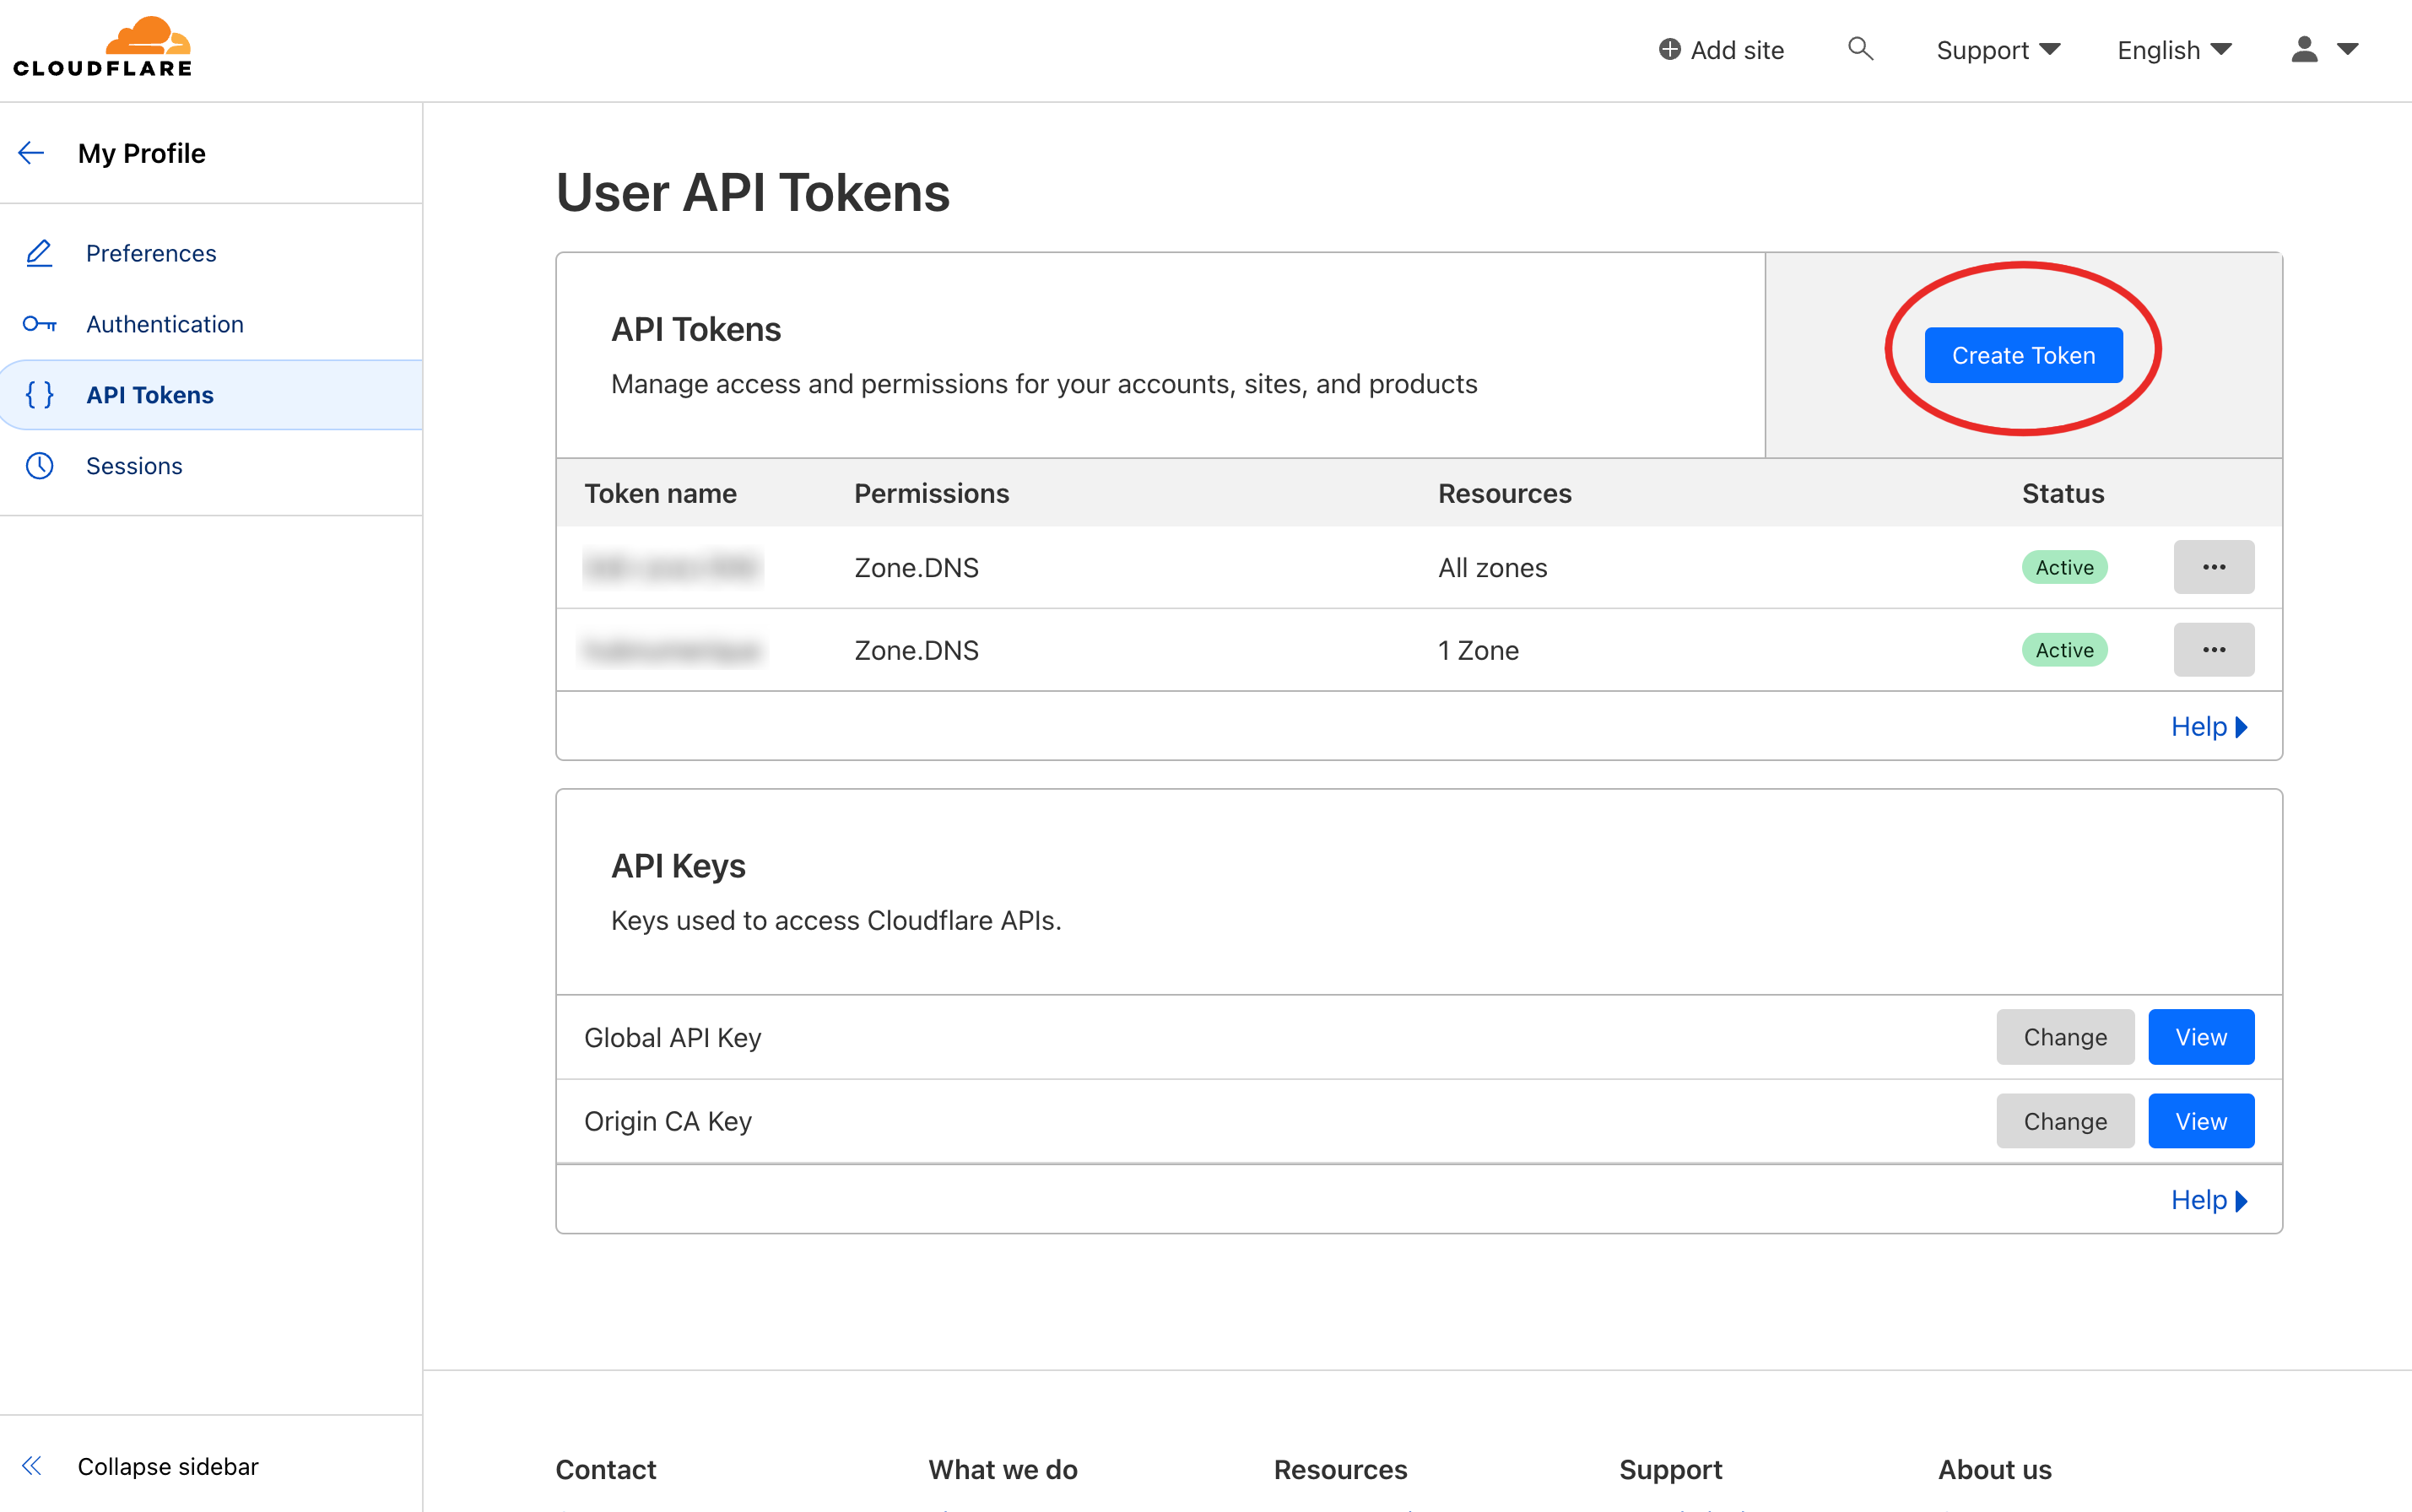View the Global API Key

[2200, 1037]
